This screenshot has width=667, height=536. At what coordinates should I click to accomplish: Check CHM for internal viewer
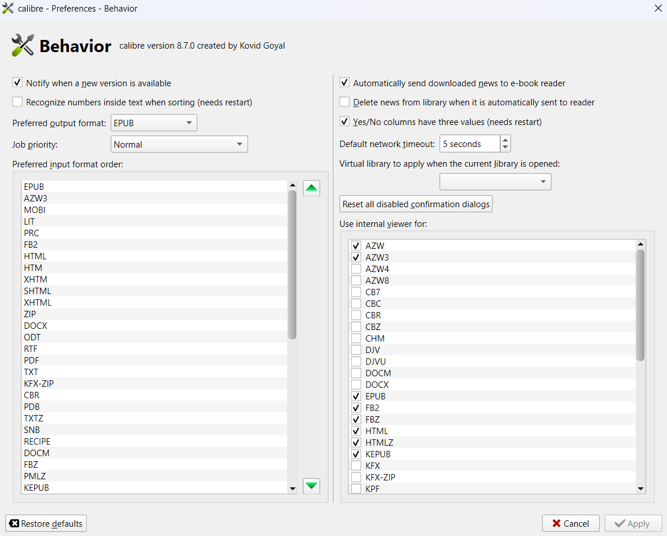click(x=356, y=338)
